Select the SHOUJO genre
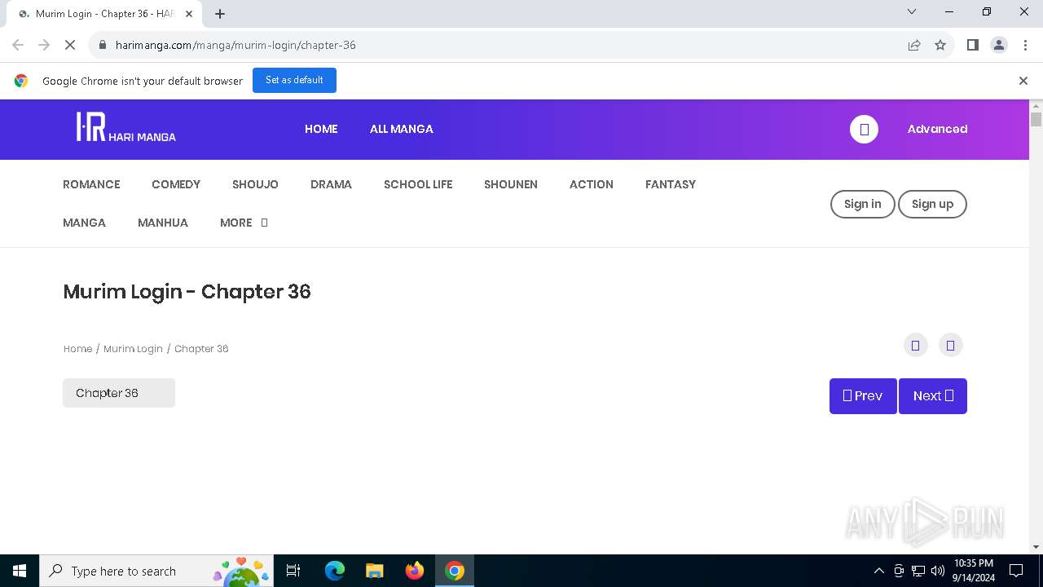This screenshot has width=1043, height=587. pos(255,184)
